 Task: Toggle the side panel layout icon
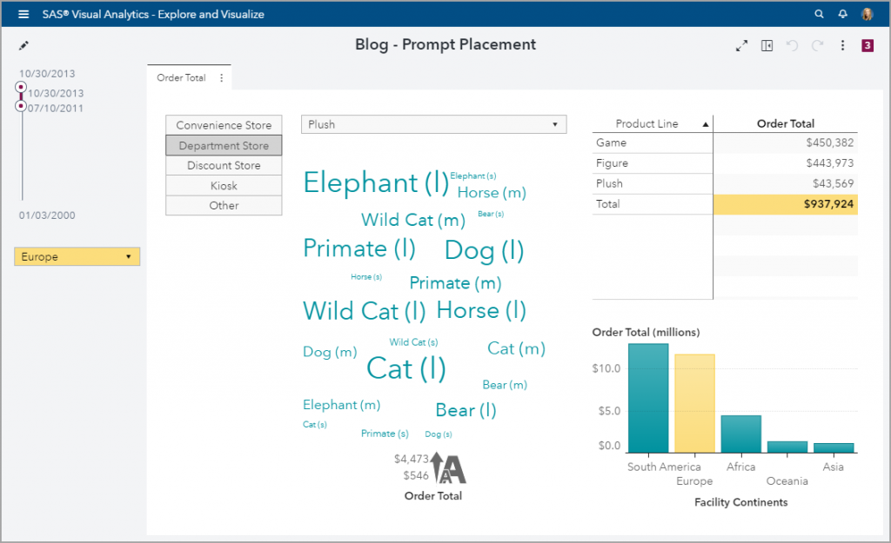pyautogui.click(x=767, y=46)
